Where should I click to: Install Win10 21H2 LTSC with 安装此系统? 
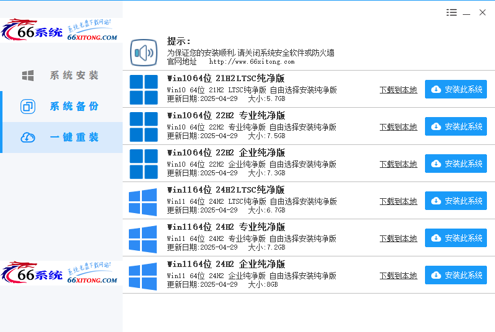pos(456,89)
